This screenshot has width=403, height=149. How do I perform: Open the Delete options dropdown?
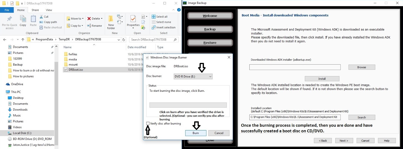click(x=102, y=19)
